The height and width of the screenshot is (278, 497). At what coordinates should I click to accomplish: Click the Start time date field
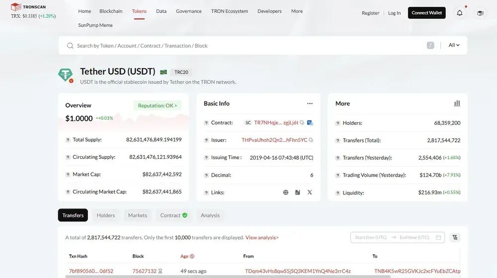point(371,238)
